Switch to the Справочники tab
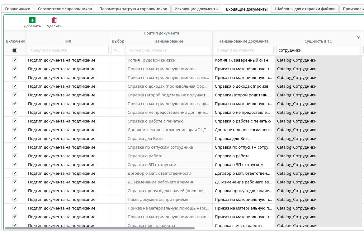This screenshot has height=231, width=364. (x=17, y=9)
